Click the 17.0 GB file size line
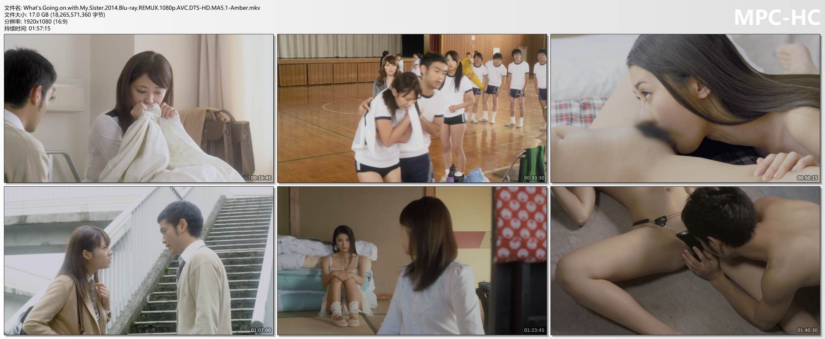 pyautogui.click(x=55, y=15)
